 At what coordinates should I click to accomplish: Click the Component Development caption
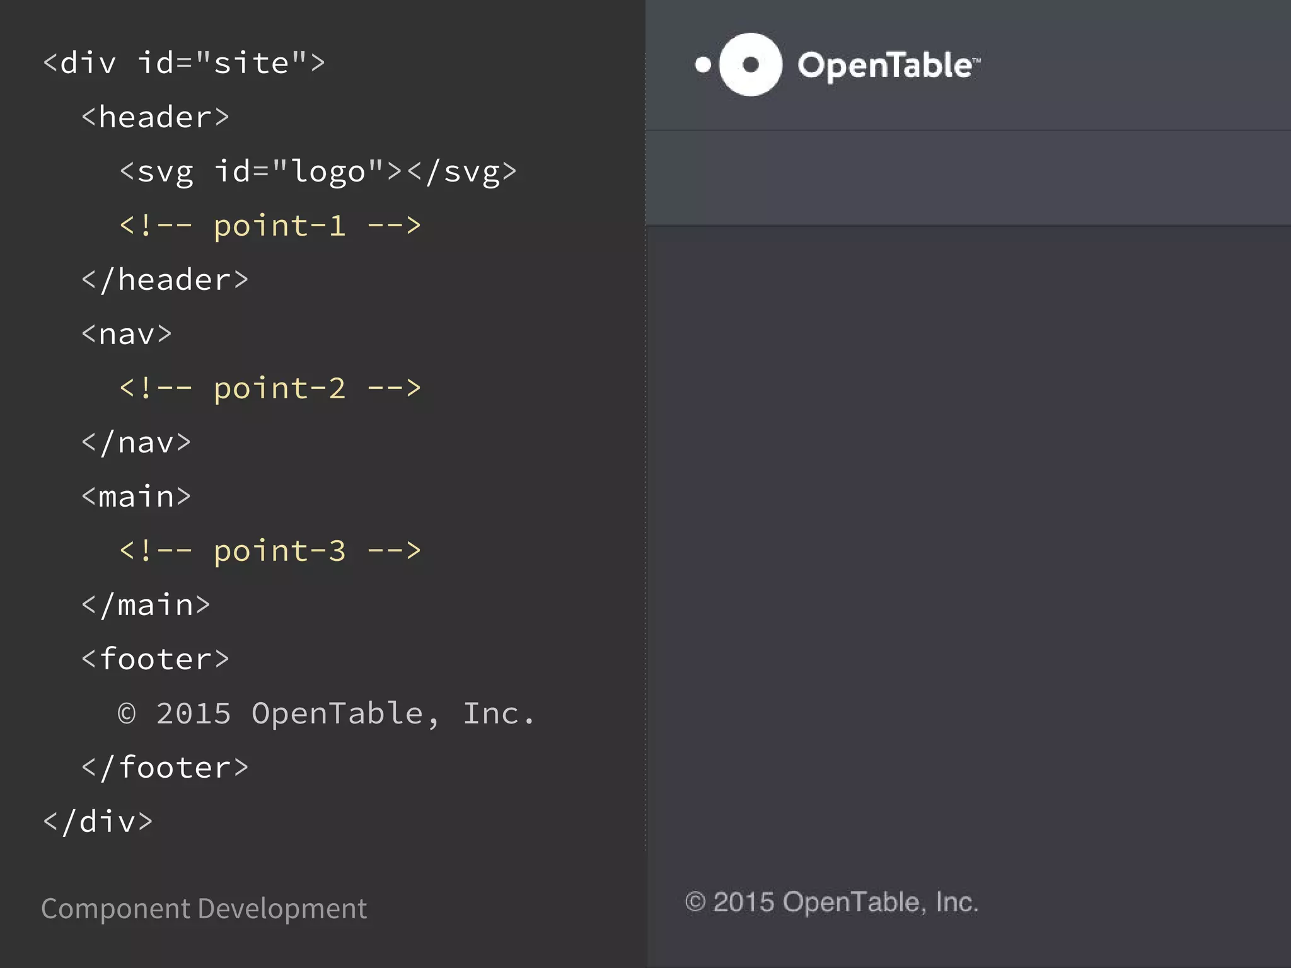(x=204, y=909)
